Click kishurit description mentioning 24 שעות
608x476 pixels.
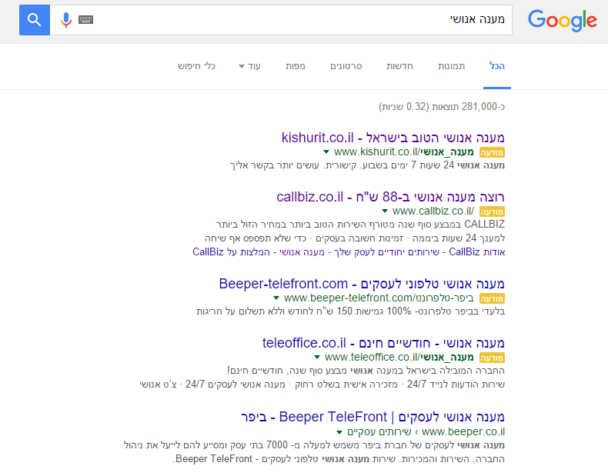(x=368, y=165)
